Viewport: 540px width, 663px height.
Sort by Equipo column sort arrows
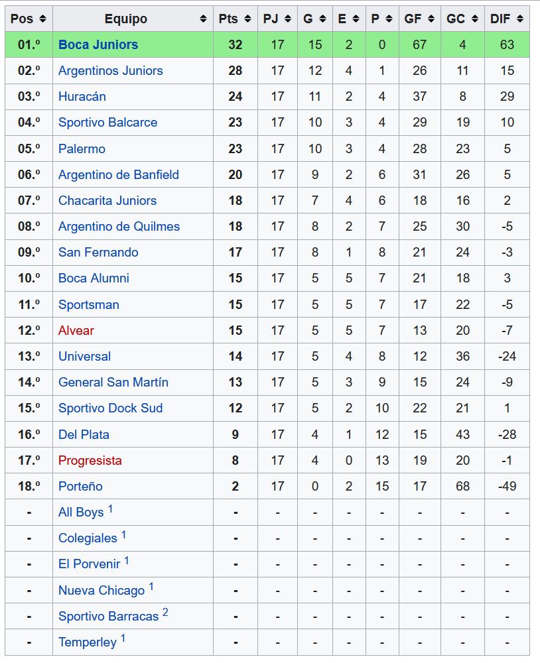[x=203, y=19]
